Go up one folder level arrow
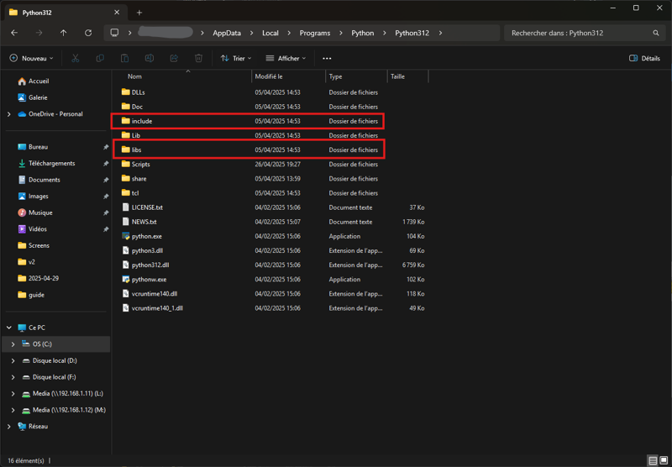 [x=64, y=33]
